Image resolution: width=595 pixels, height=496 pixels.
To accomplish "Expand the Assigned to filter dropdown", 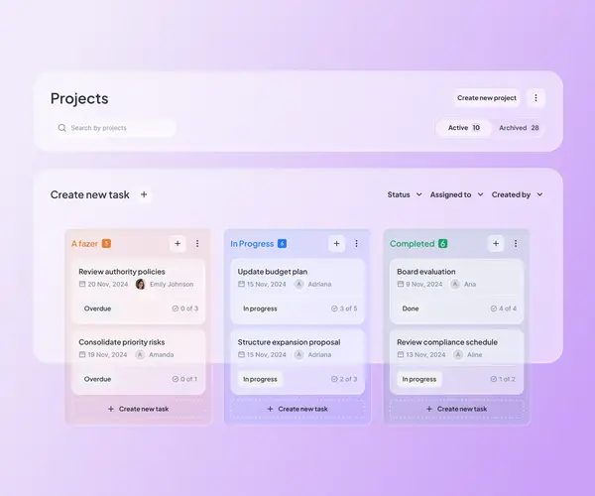I will point(456,194).
